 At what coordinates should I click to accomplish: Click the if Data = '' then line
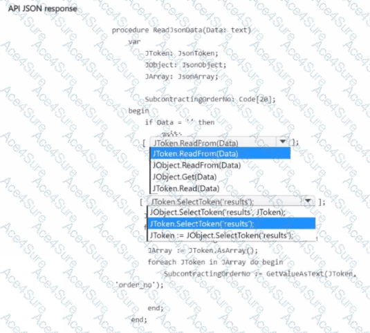pos(180,122)
